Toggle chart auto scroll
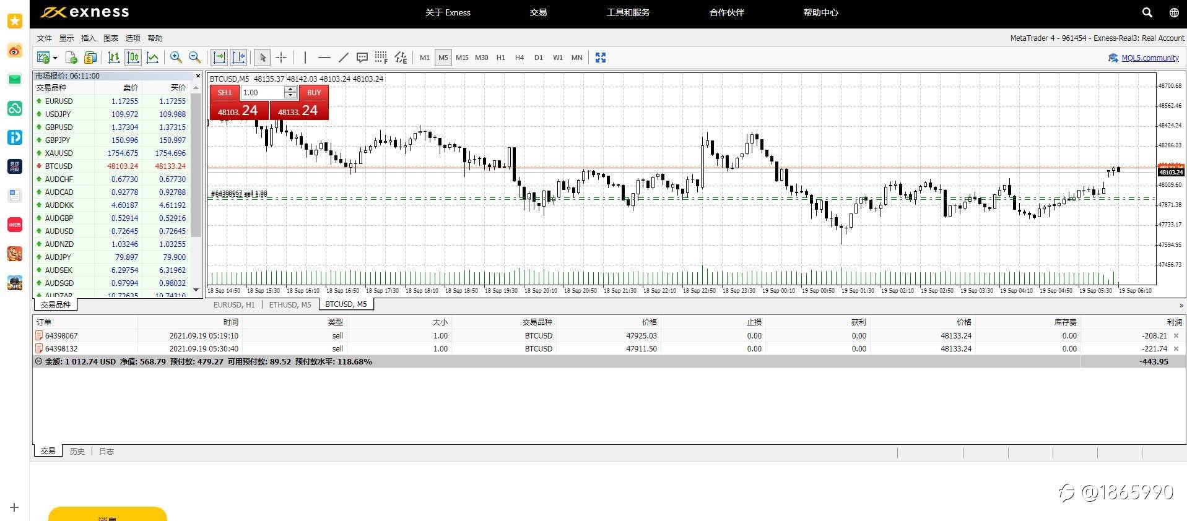The width and height of the screenshot is (1187, 521). pos(219,58)
